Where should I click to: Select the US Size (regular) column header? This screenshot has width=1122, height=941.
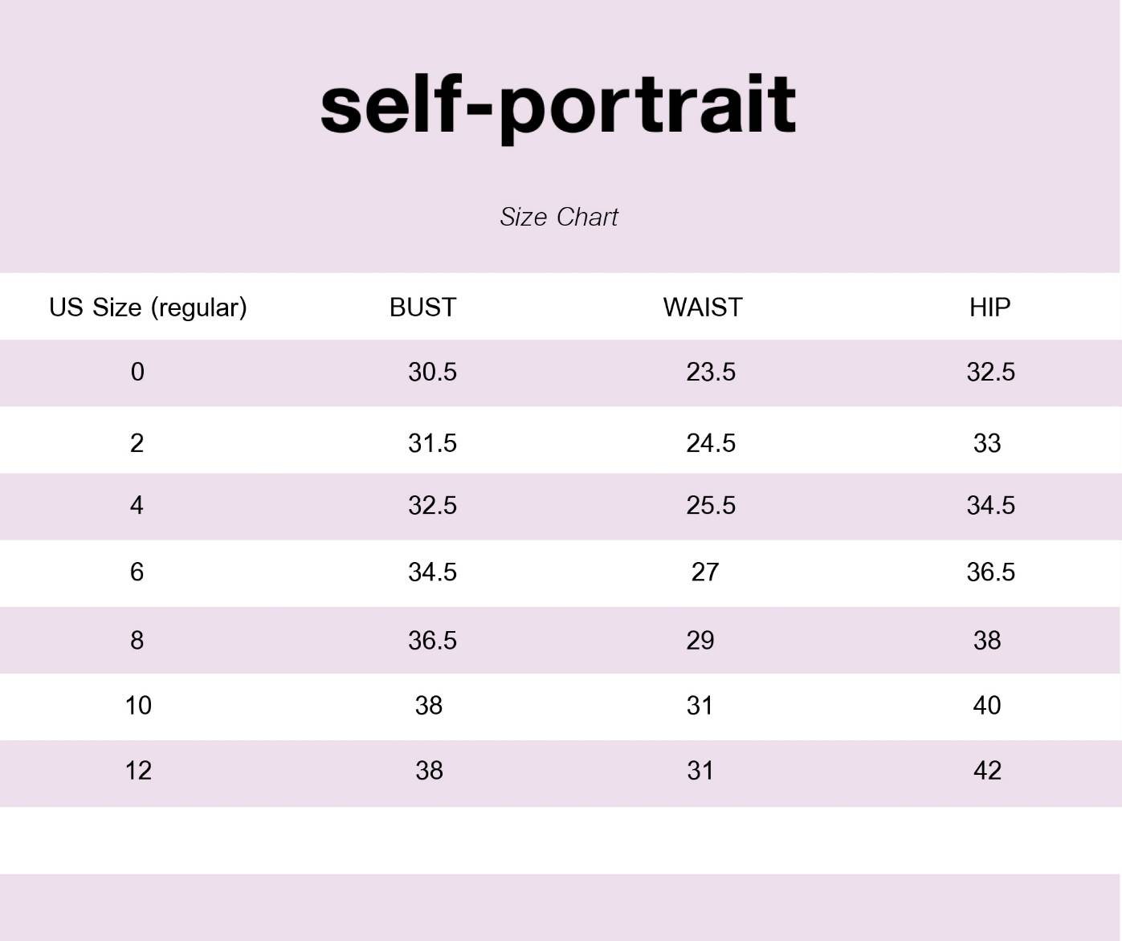pos(148,308)
